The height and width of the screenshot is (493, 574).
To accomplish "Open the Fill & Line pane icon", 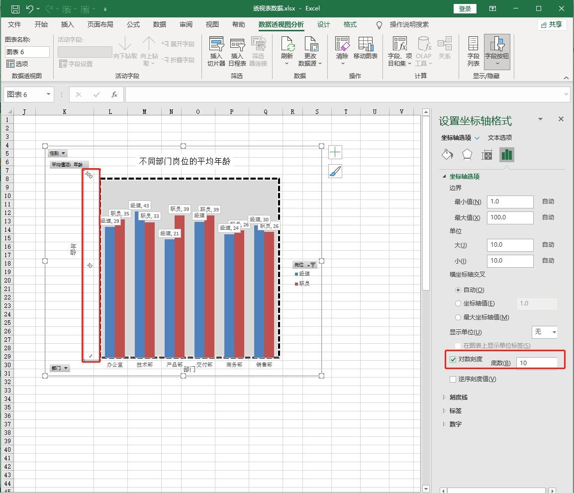I will tap(447, 155).
